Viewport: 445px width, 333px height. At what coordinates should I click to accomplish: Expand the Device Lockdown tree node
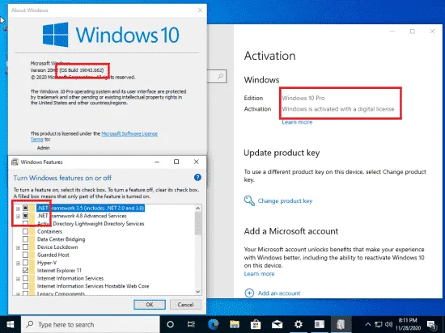point(18,247)
